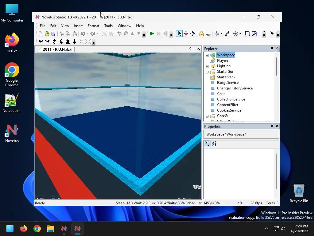
Task: Tilt camera up with the curved up arrow
Action: [x=54, y=41]
